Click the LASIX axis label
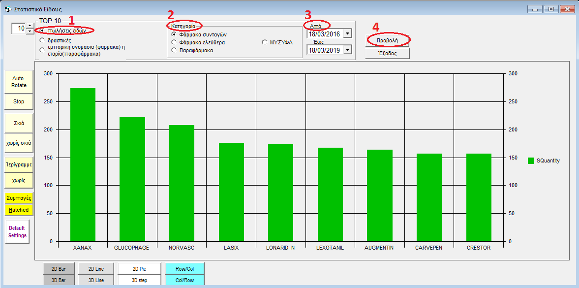Image resolution: width=579 pixels, height=288 pixels. pos(231,248)
